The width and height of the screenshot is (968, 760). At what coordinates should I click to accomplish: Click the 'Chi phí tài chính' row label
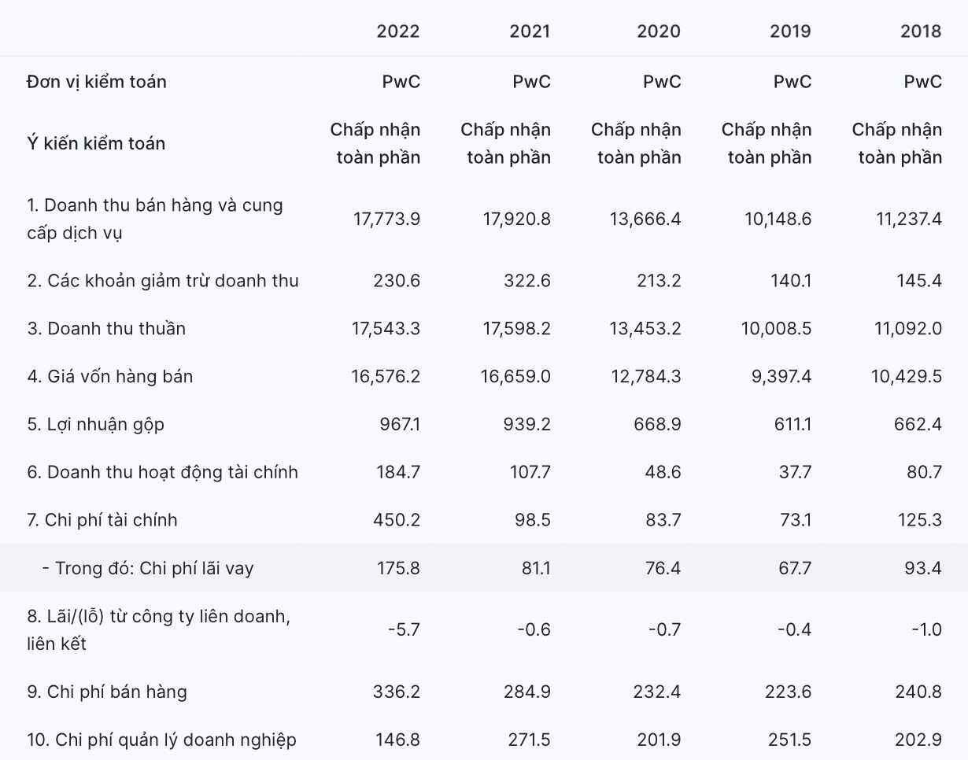102,520
